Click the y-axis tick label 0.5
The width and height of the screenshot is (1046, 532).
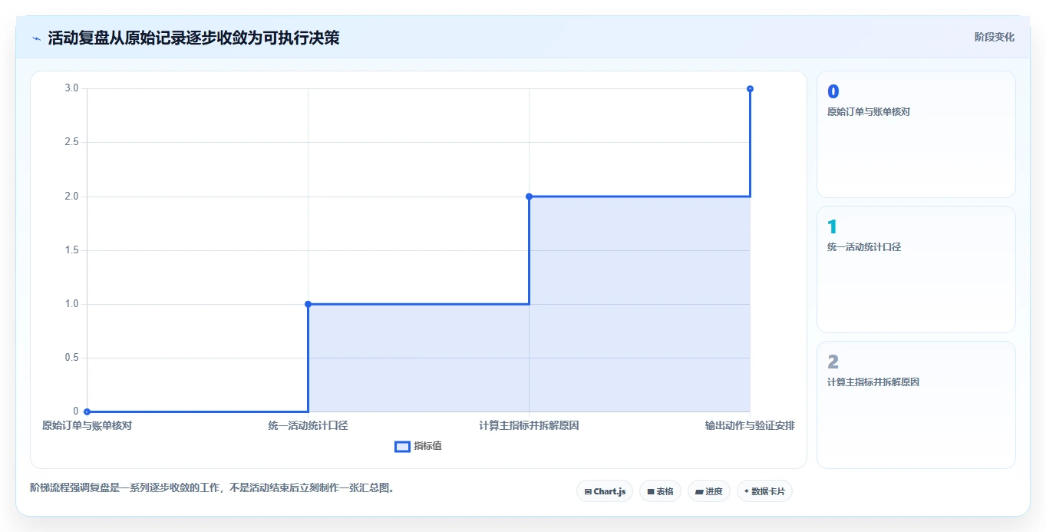pos(71,358)
